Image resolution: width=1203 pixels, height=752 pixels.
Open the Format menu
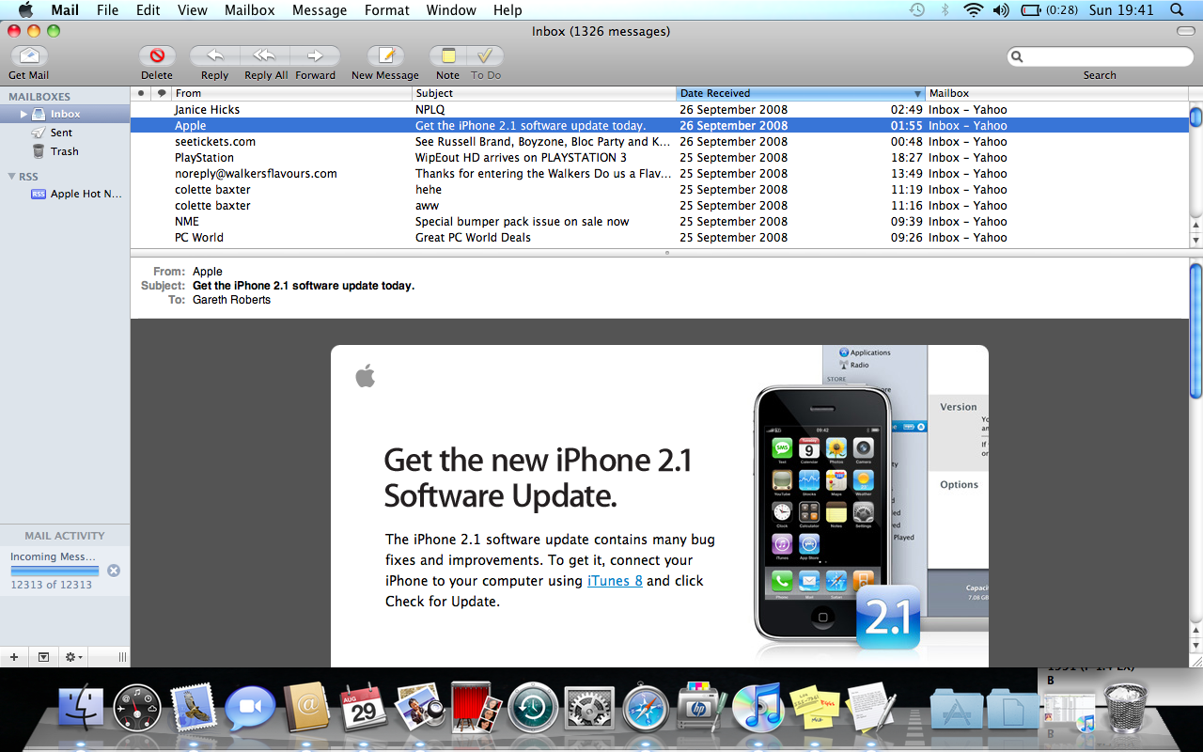(x=386, y=10)
